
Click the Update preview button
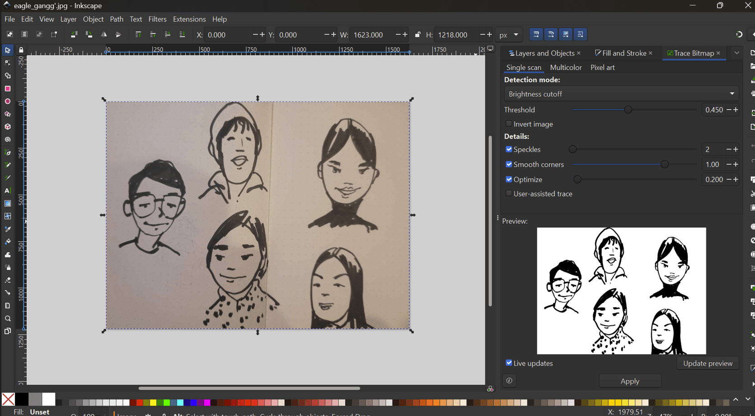coord(708,363)
